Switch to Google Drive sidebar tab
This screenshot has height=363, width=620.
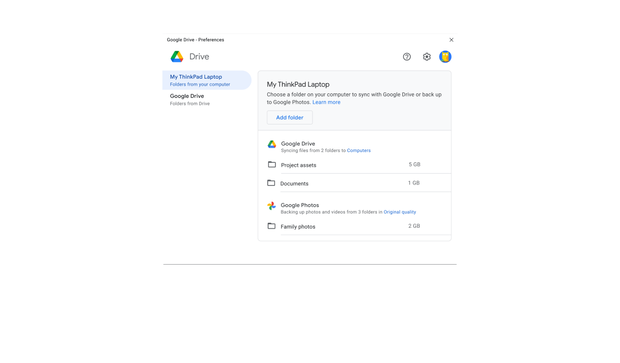coord(207,99)
